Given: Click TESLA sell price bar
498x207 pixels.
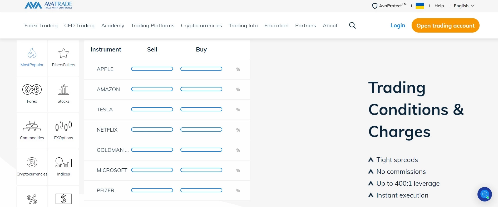Looking at the screenshot, I should (x=152, y=109).
